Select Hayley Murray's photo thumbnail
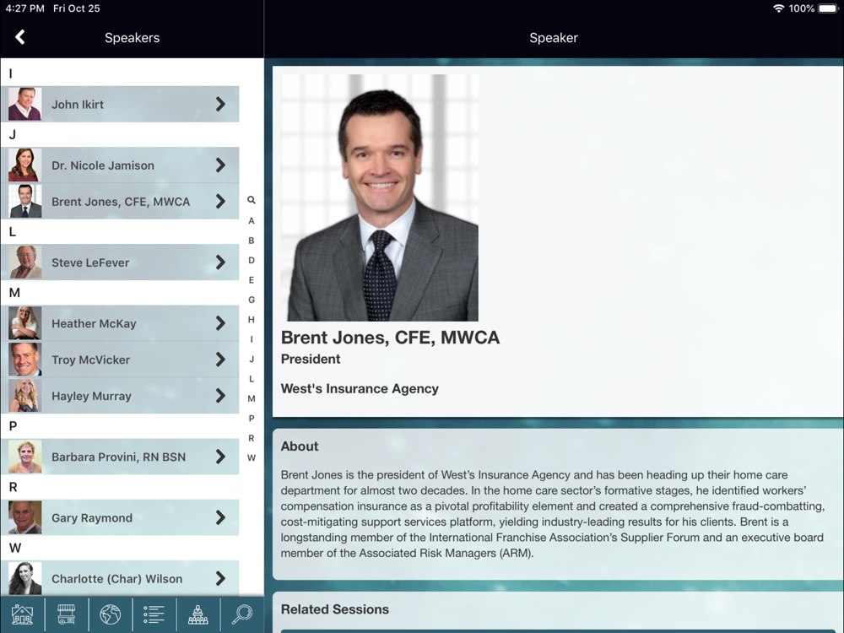 (x=24, y=396)
